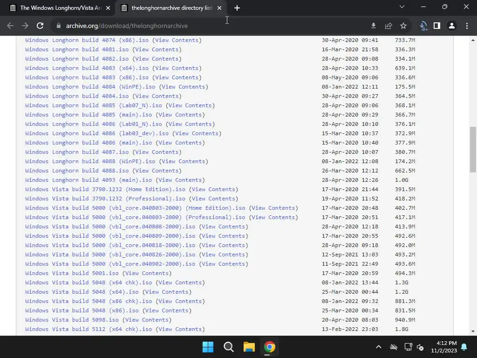This screenshot has width=477, height=358.
Task: Open the extension icon with 9+ badge
Action: tap(423, 26)
